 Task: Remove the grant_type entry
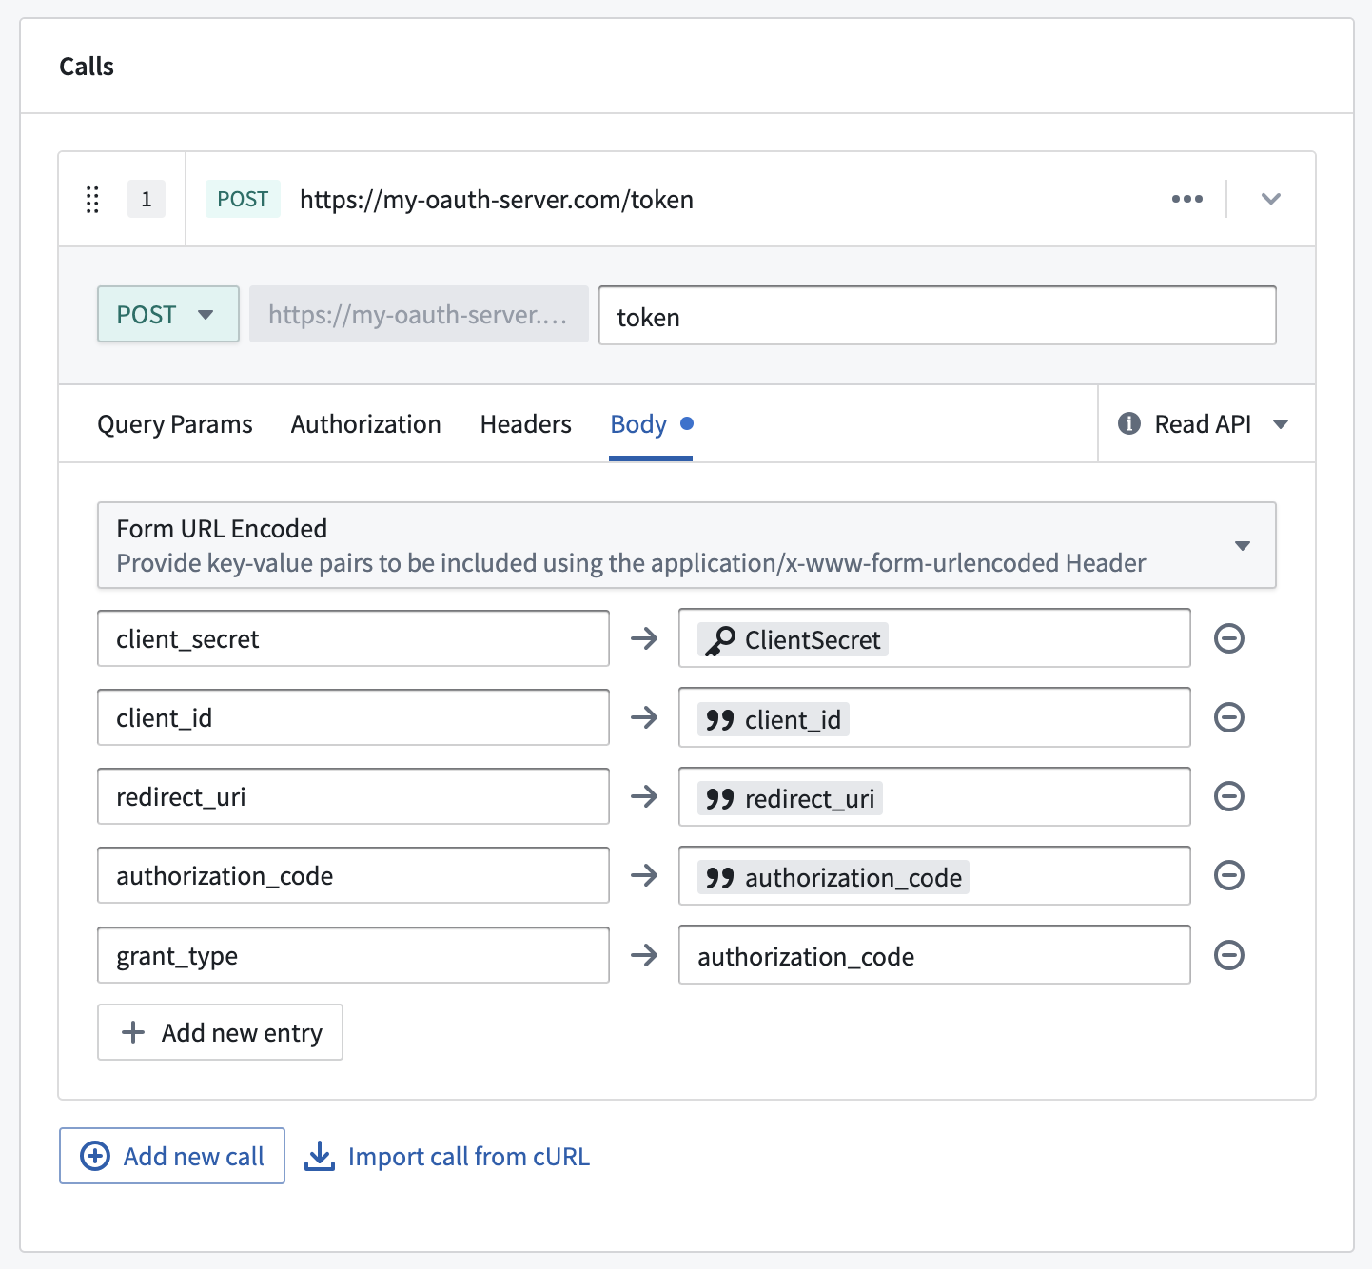[x=1229, y=955]
